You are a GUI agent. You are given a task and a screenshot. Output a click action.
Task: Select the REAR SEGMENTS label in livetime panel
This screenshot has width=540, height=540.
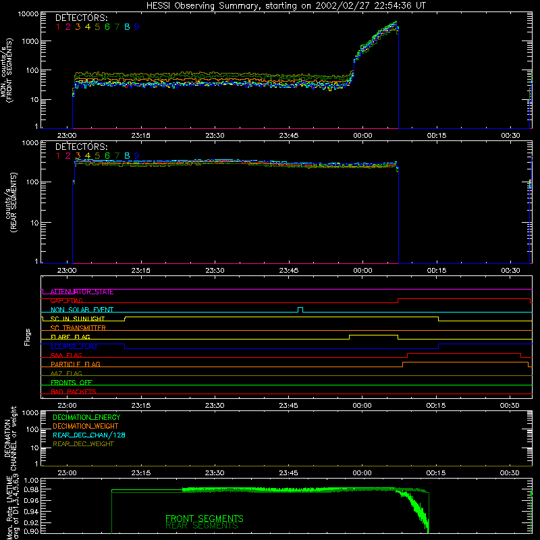click(201, 526)
